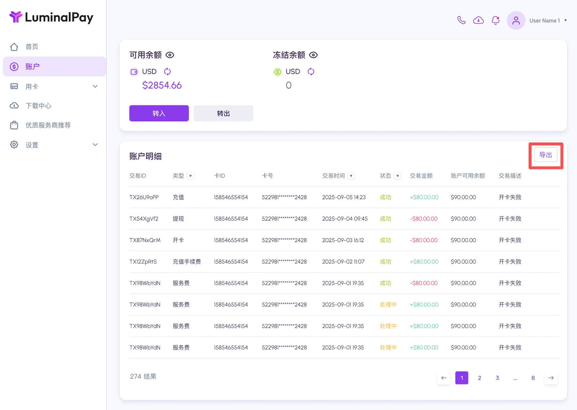This screenshot has width=577, height=410.
Task: Open the User Name 1 dropdown
Action: coord(548,21)
